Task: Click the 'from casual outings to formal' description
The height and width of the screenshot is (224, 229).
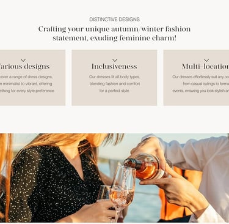Action: 206,84
